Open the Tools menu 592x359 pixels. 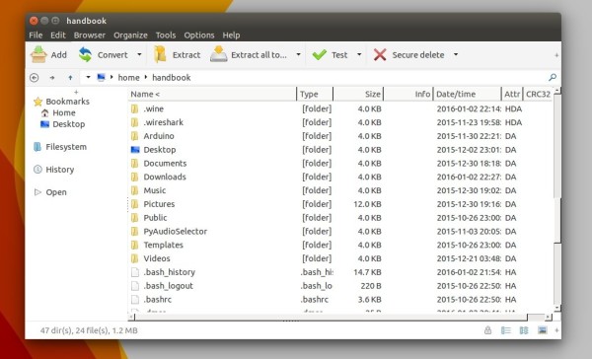166,36
